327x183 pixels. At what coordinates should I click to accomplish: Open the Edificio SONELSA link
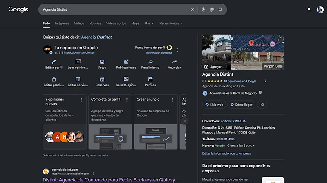pos(233,121)
